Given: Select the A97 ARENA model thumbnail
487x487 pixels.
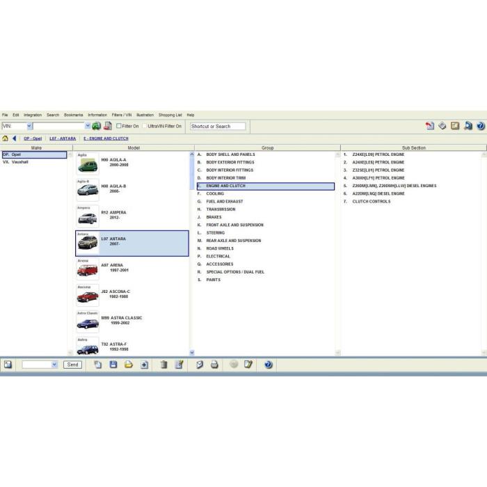Looking at the screenshot, I should [88, 269].
